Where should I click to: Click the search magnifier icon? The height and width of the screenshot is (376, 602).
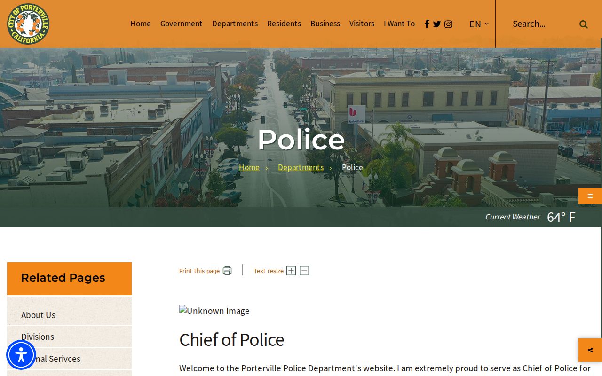point(583,24)
